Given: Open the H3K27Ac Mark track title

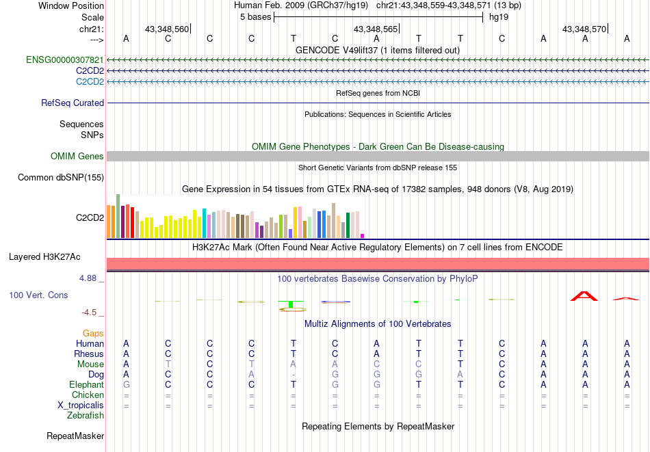Looking at the screenshot, I should click(378, 248).
